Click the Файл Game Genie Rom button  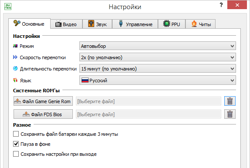[43, 101]
